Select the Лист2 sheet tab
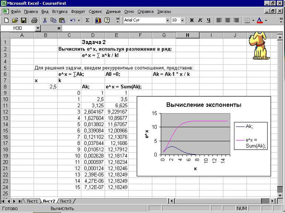 (49, 201)
